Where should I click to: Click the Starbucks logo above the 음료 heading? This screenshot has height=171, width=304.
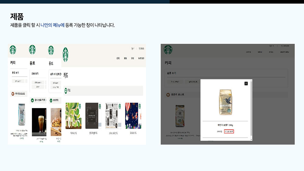(32, 50)
